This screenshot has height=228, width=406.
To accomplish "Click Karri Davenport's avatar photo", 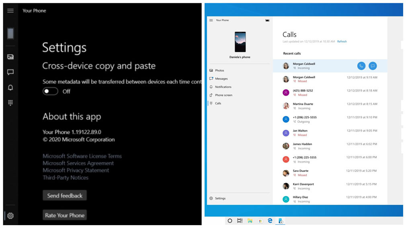I will click(x=286, y=186).
